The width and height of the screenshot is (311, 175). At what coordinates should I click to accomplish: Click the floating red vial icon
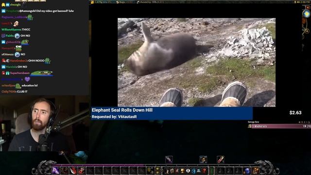coord(221,159)
